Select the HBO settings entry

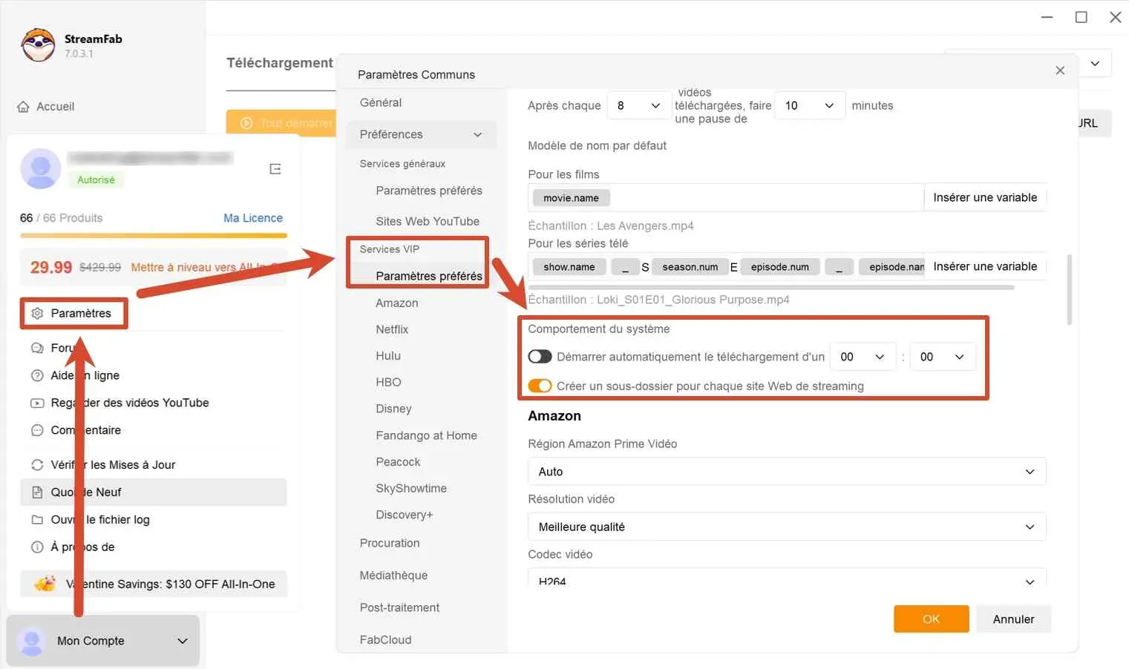(x=388, y=382)
